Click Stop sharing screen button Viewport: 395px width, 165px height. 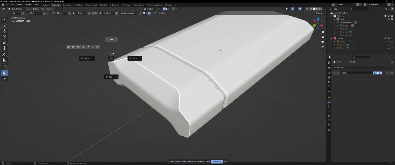217,161
